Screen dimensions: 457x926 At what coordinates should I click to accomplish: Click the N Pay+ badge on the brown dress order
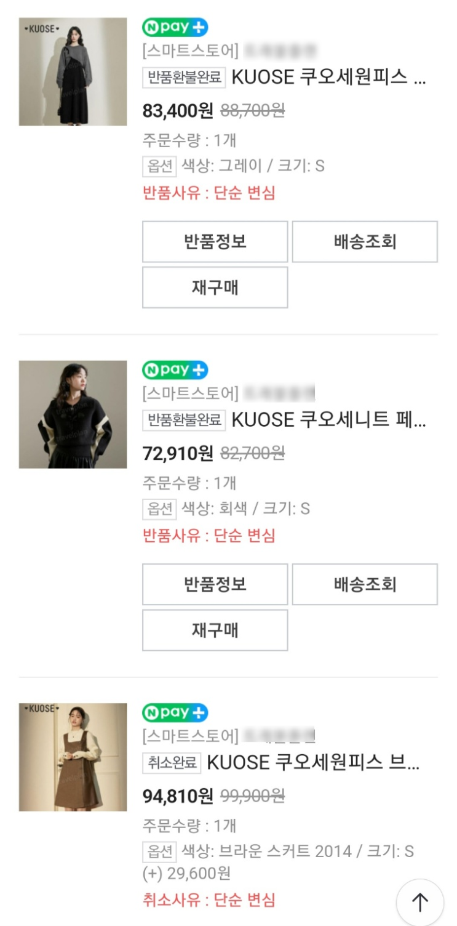coord(175,713)
